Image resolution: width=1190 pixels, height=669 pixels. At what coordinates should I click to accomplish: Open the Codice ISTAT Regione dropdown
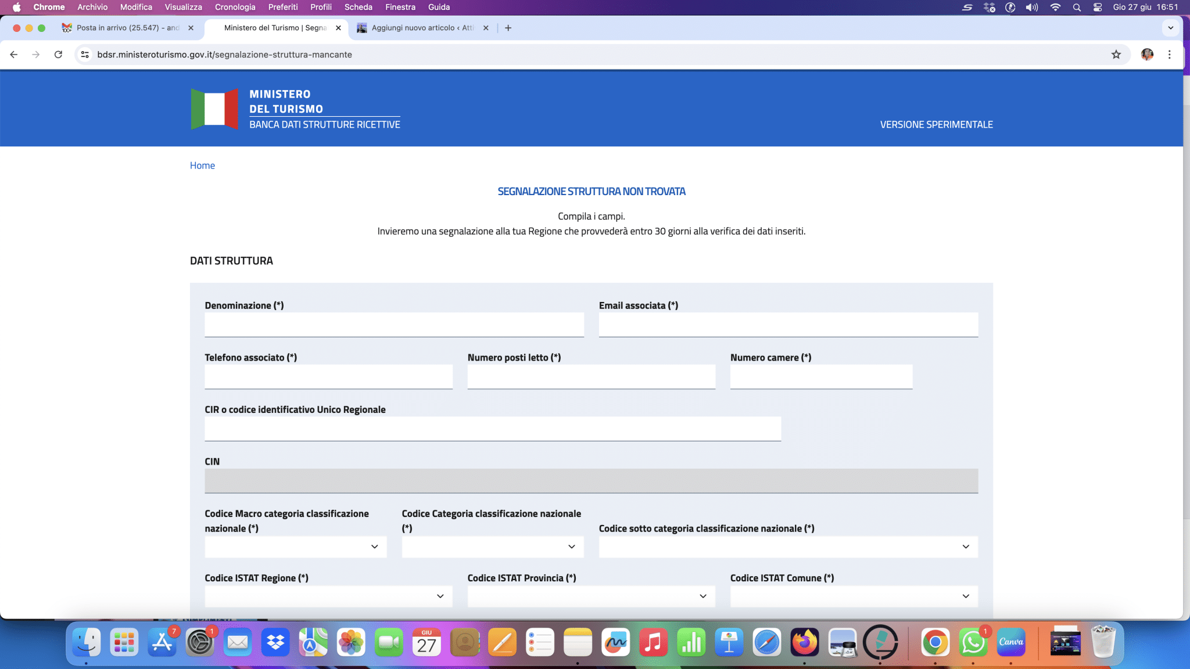pos(328,596)
